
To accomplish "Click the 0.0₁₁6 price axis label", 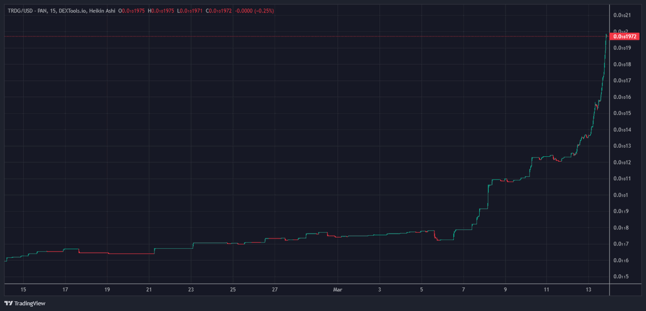I will point(620,261).
